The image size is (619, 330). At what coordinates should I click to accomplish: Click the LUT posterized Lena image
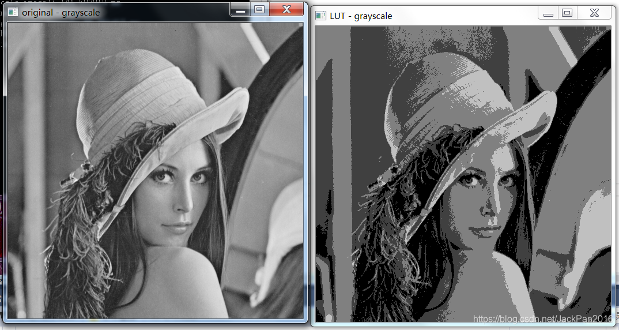463,174
